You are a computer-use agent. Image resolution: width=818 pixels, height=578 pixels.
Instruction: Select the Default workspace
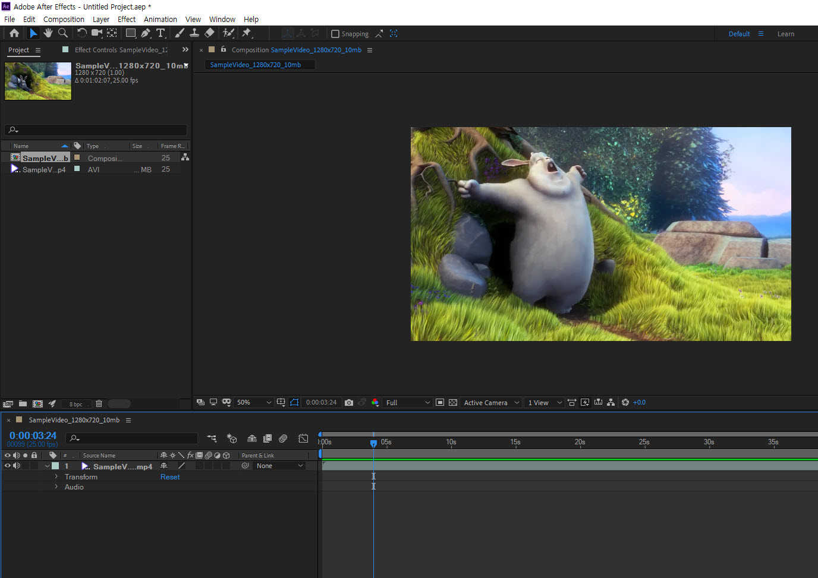tap(739, 34)
